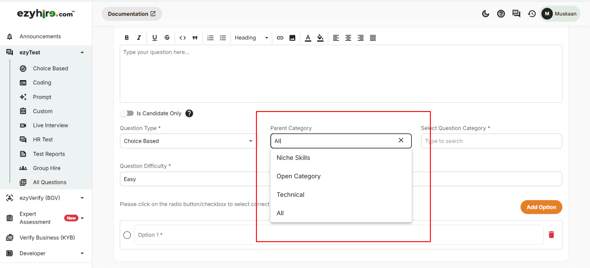Select Niche Skills from the list

[341, 158]
